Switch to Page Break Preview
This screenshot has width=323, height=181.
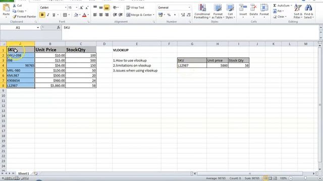click(275, 178)
